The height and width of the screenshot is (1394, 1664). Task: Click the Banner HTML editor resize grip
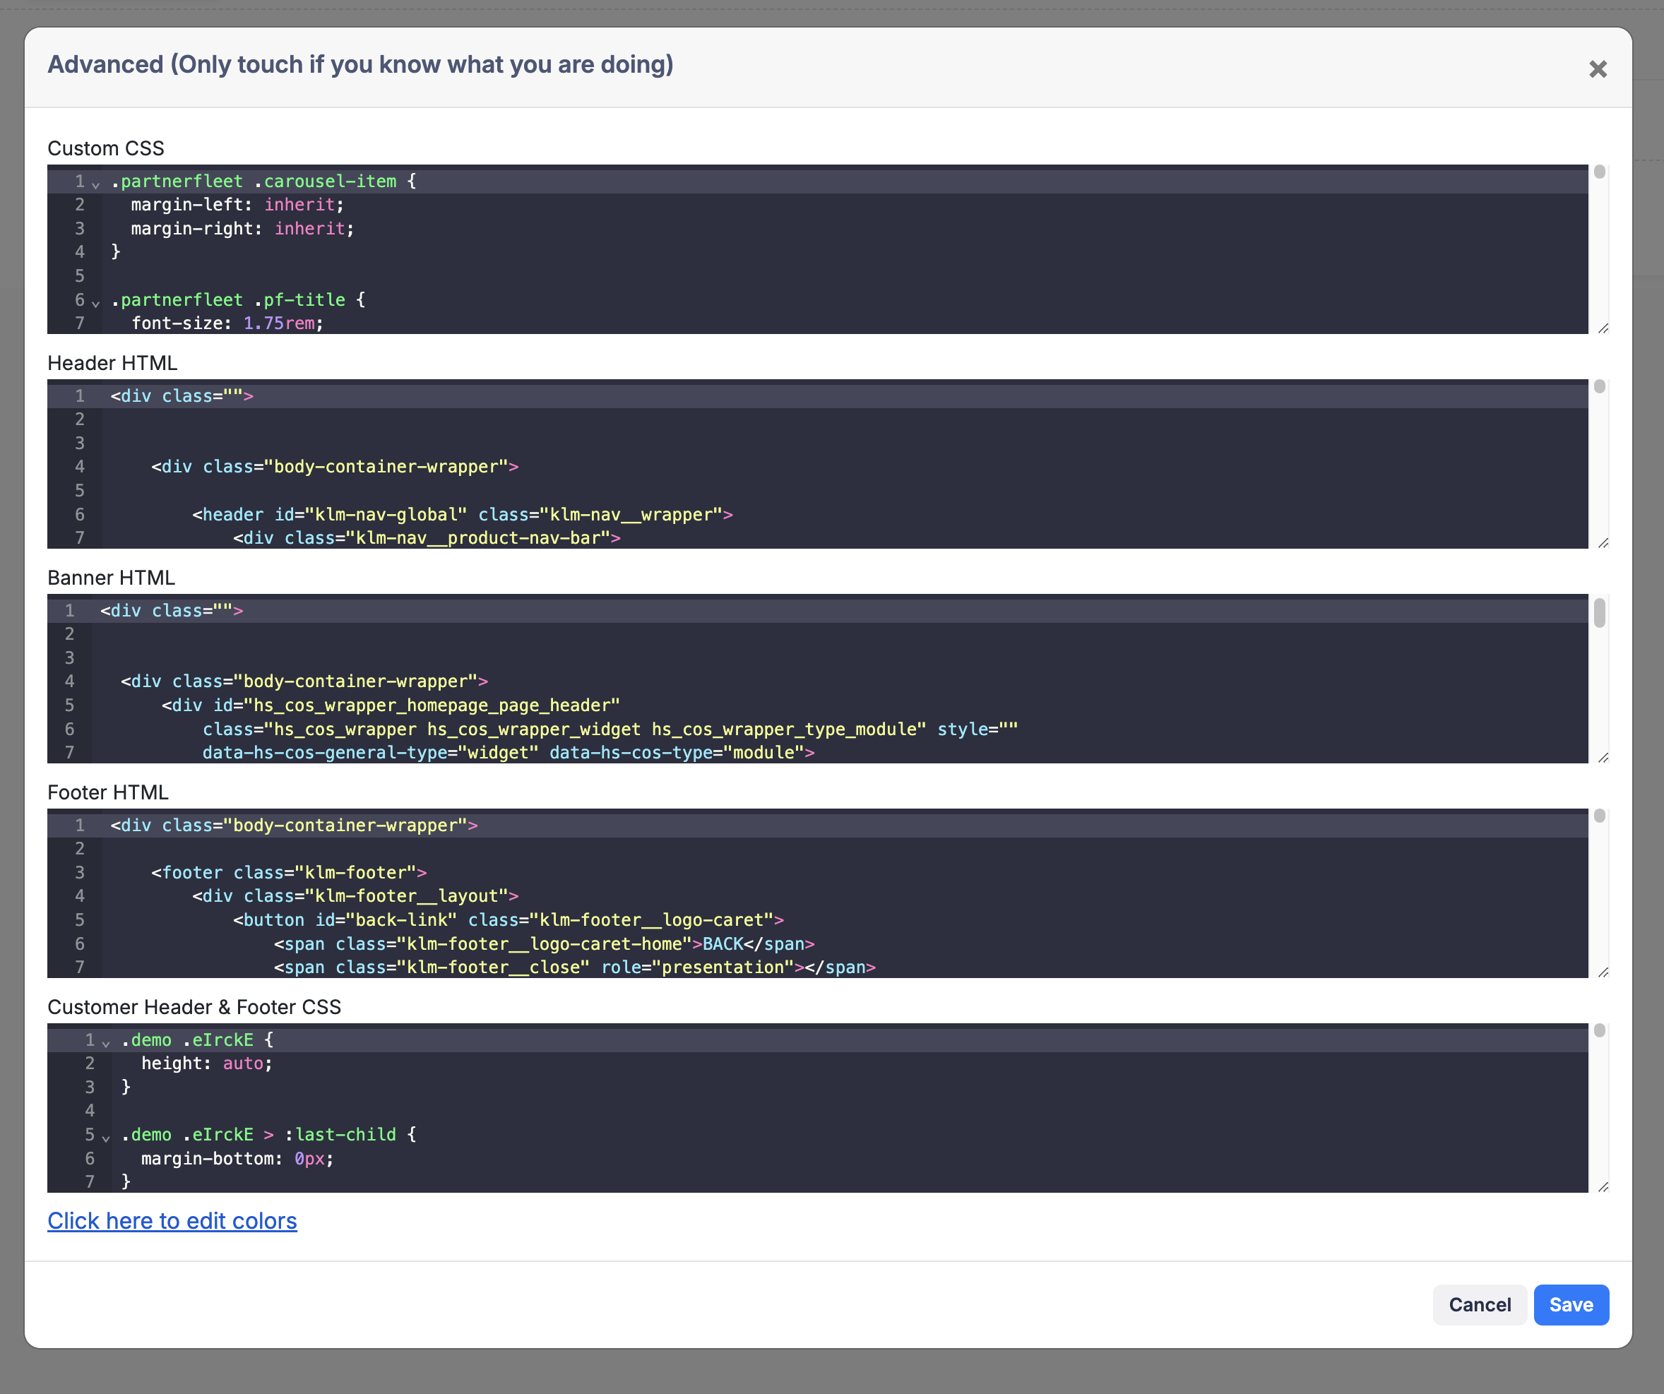(1603, 757)
